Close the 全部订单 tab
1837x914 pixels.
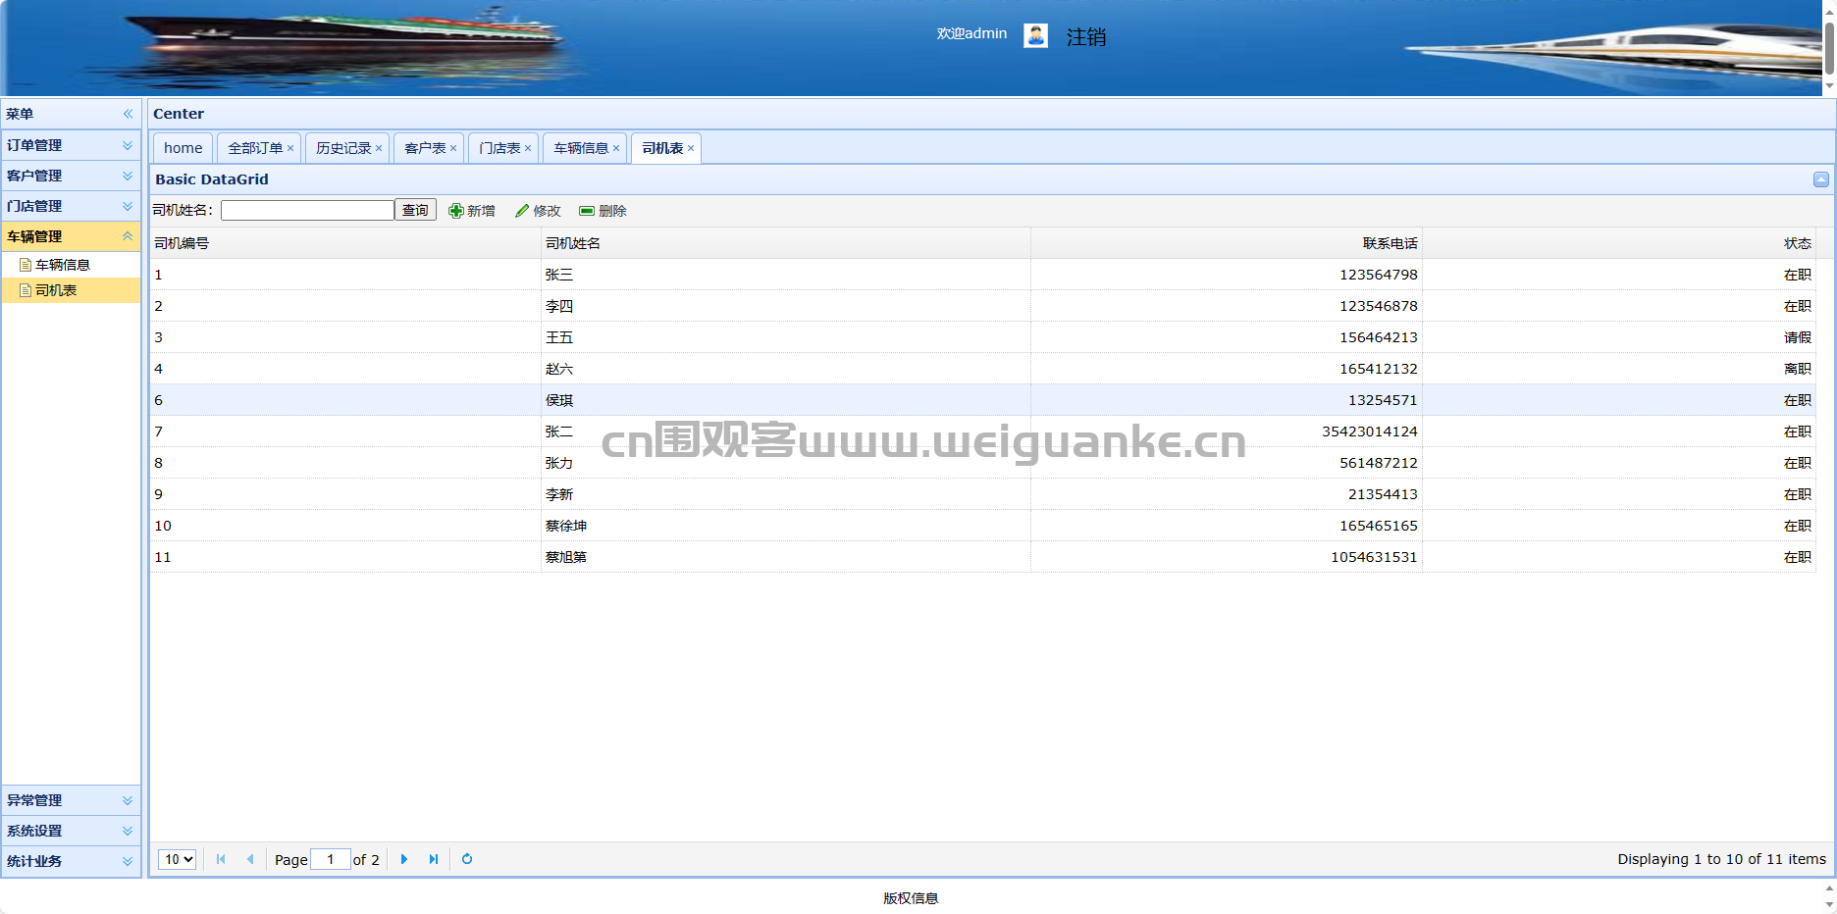290,148
